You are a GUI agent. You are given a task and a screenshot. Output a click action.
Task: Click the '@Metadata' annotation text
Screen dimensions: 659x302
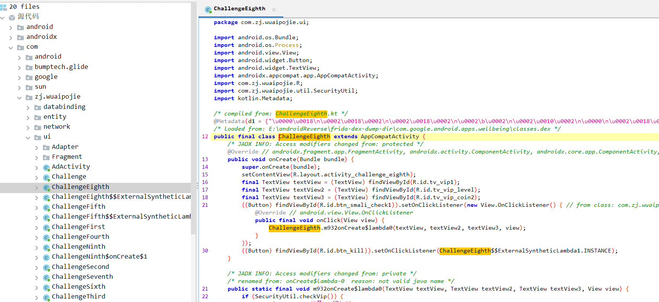pyautogui.click(x=229, y=121)
